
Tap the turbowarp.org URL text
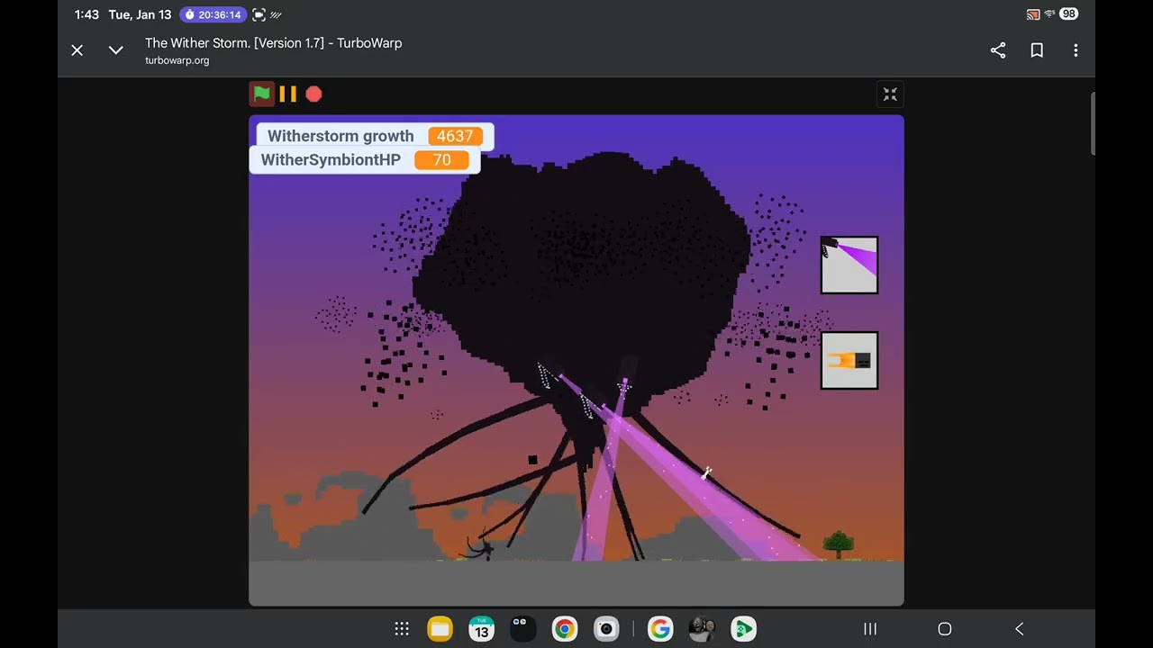pyautogui.click(x=177, y=60)
